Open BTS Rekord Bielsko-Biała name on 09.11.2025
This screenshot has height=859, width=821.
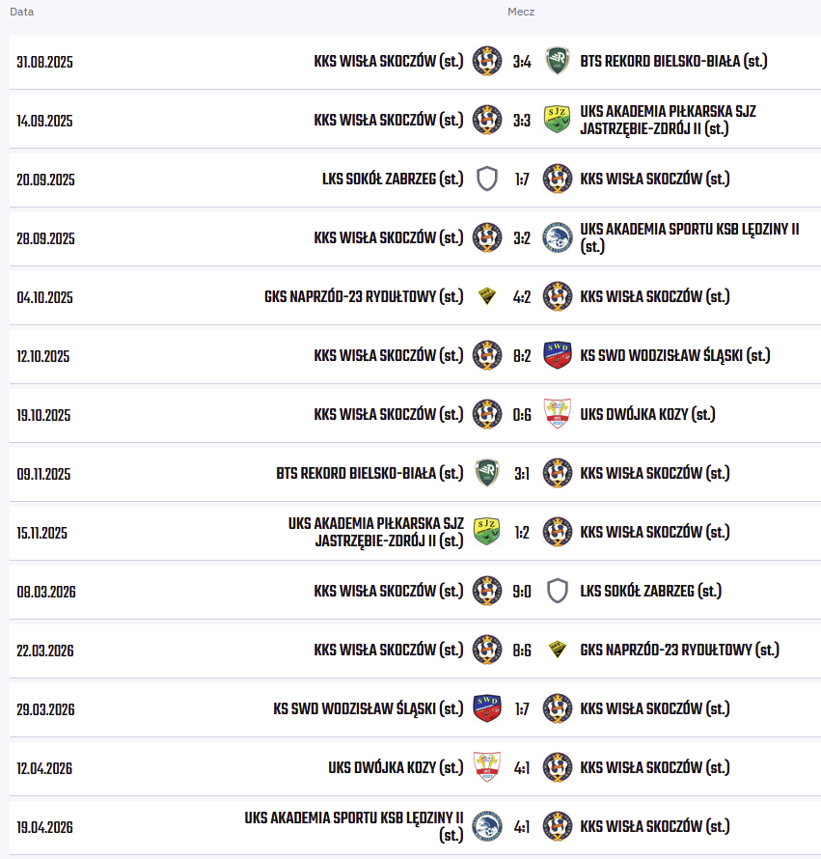(369, 474)
